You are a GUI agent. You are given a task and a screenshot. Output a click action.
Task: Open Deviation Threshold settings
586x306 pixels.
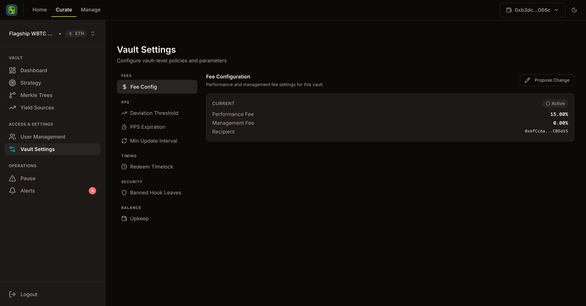click(x=157, y=113)
